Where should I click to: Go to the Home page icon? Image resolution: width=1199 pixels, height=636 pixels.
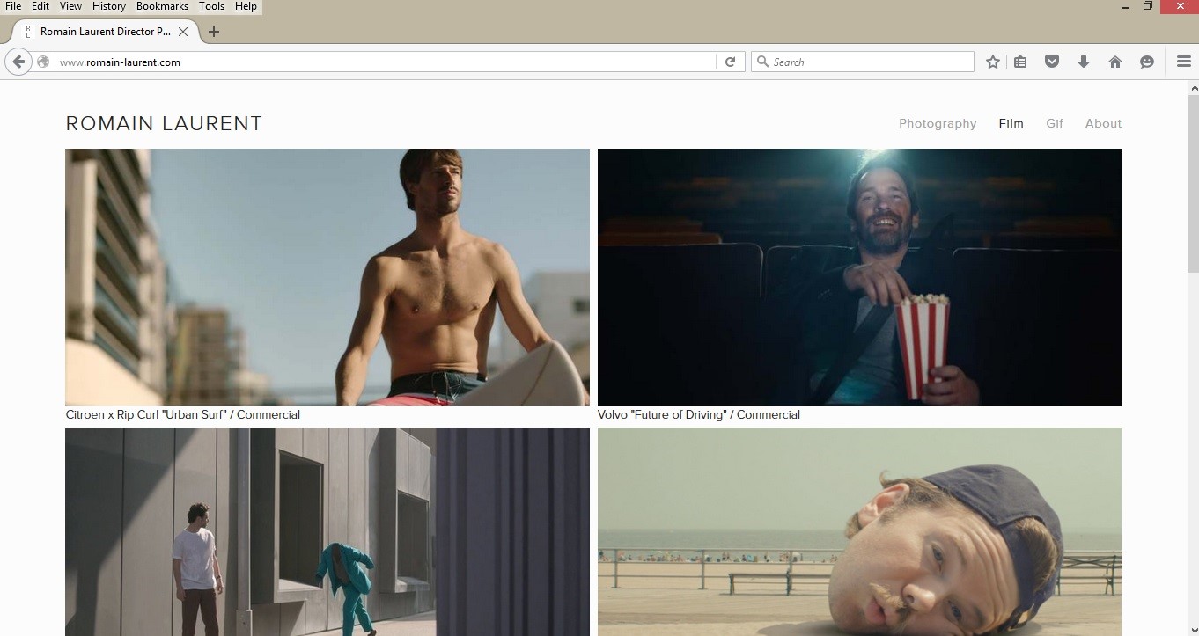1115,62
